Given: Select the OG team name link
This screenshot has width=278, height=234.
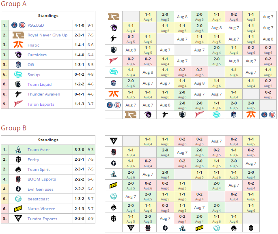Looking at the screenshot, I should click(x=30, y=65).
